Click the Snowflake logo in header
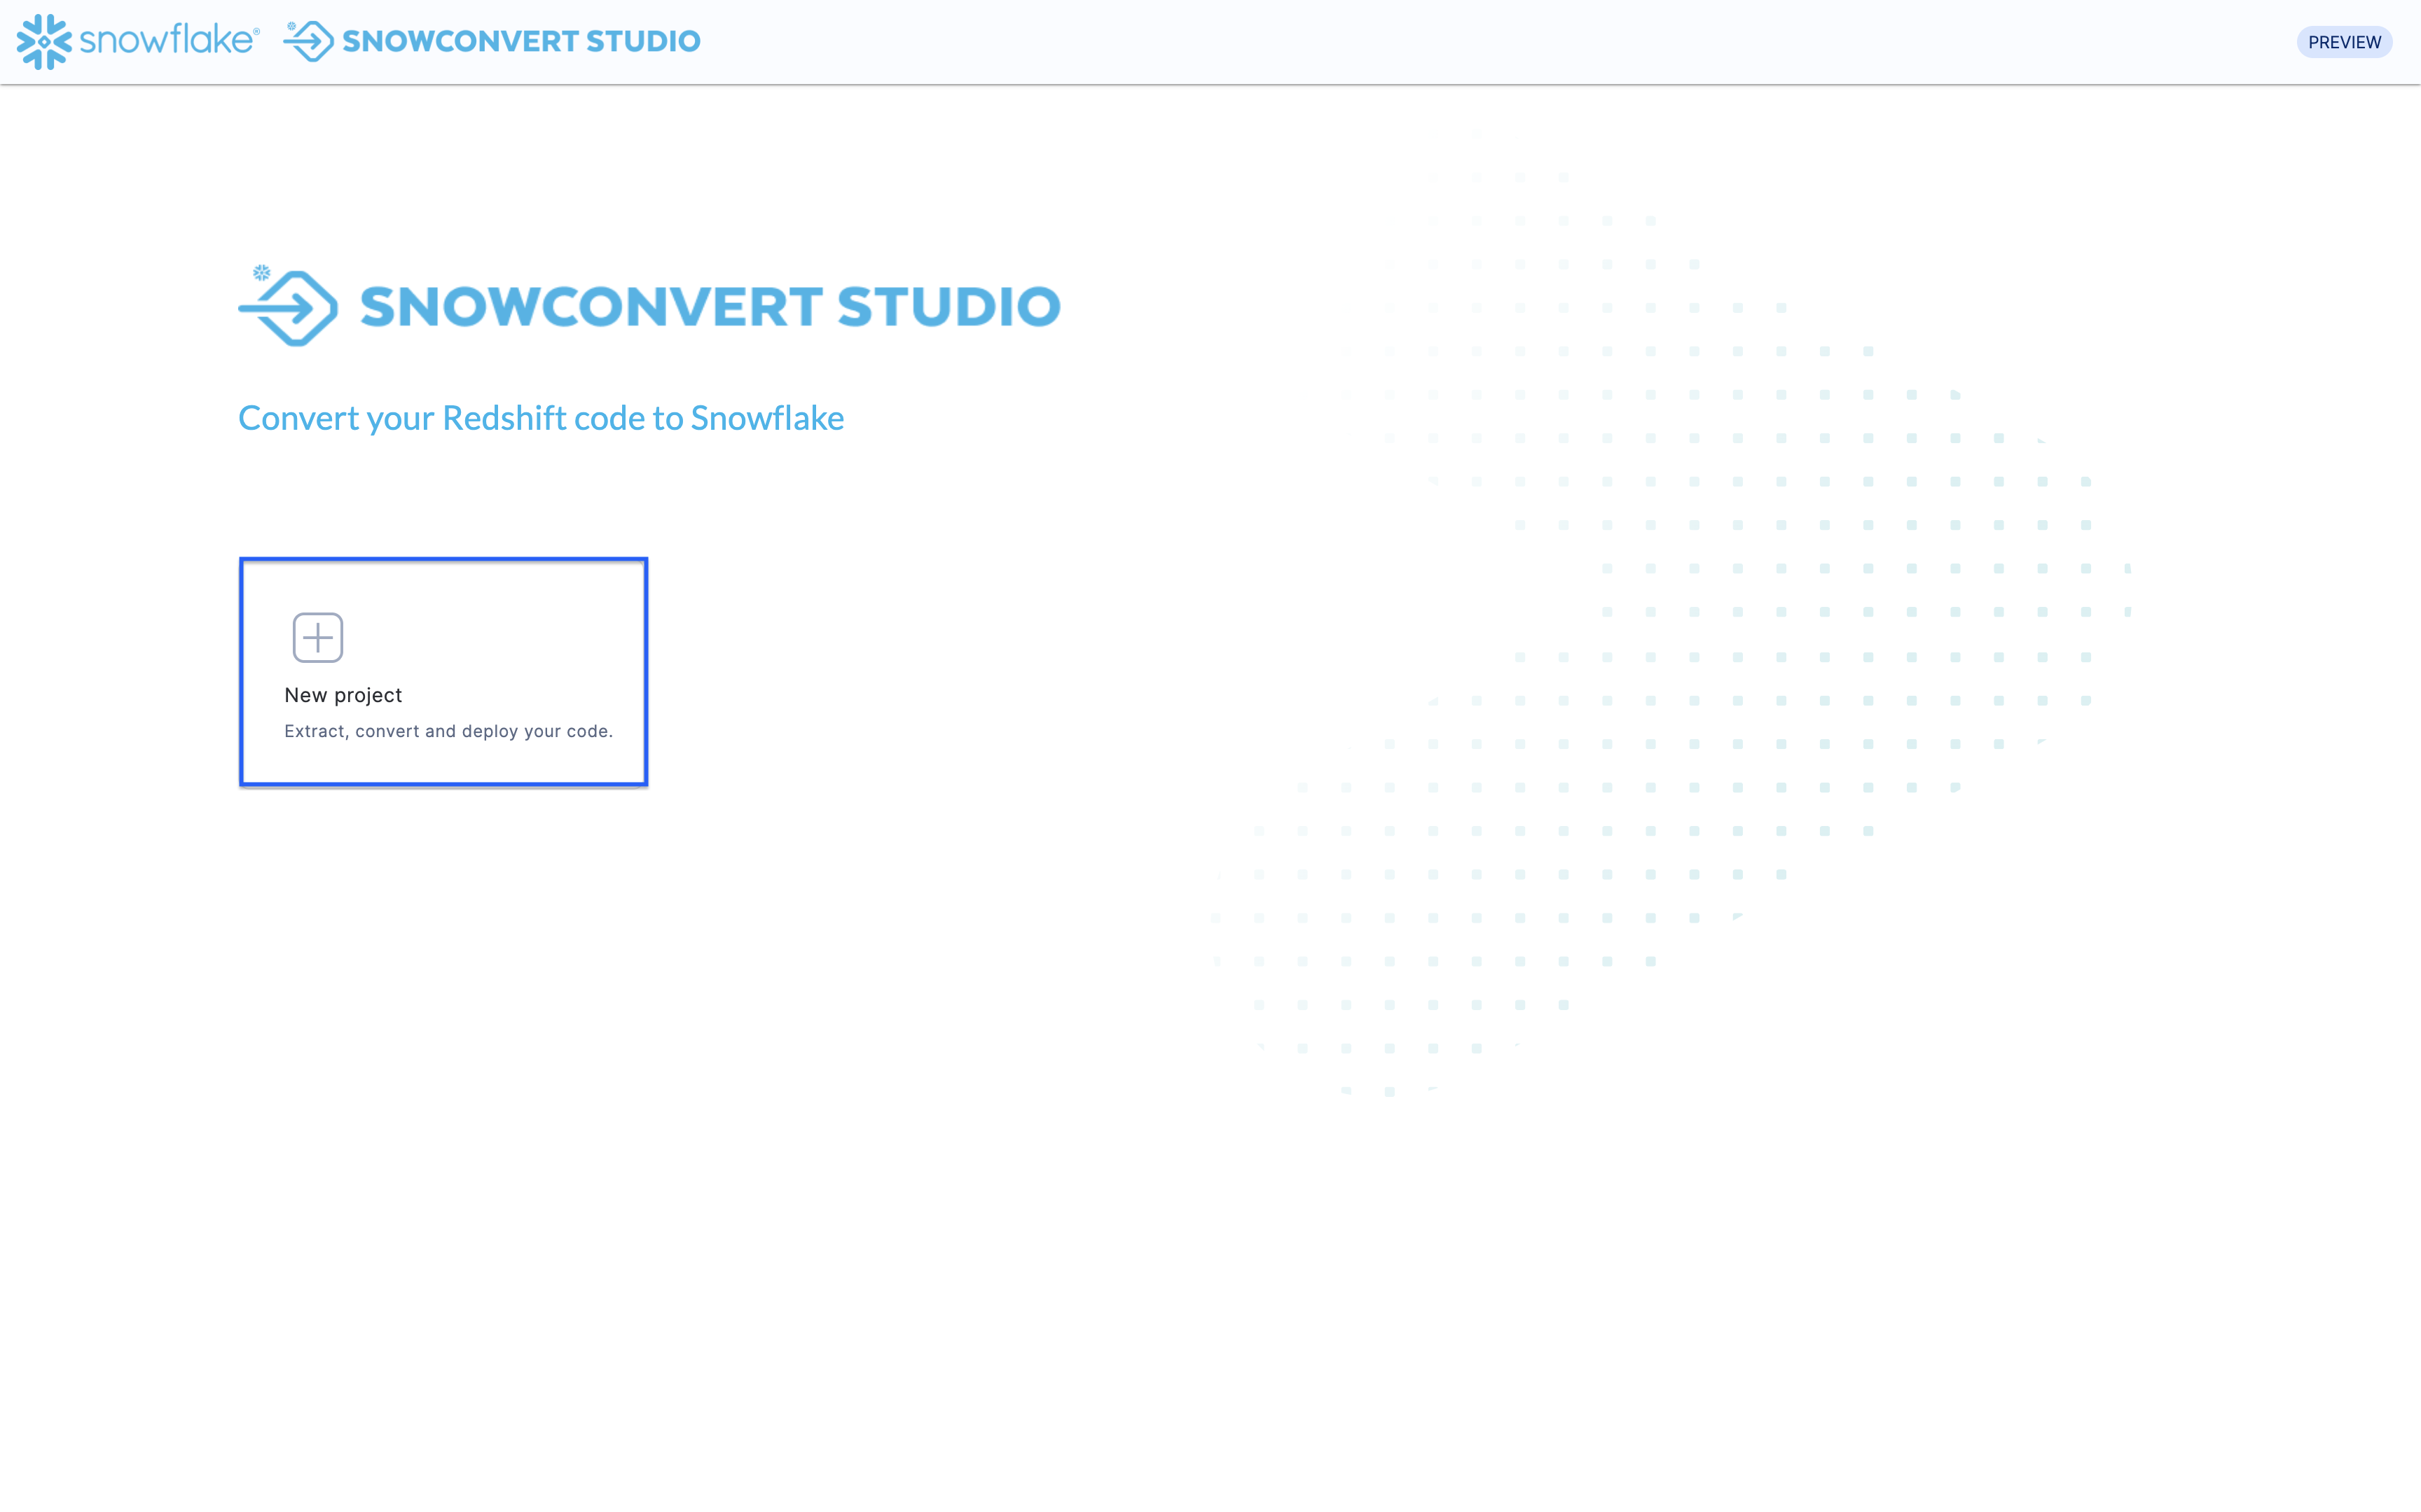 [x=138, y=41]
